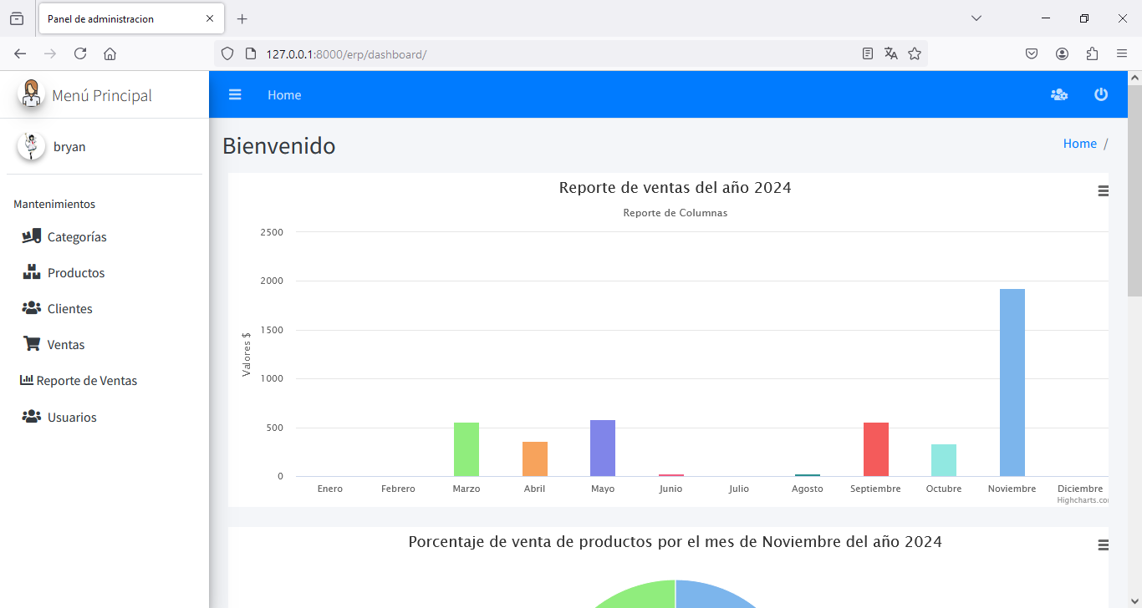This screenshot has width=1142, height=608.
Task: Click the bryan username link
Action: [69, 146]
